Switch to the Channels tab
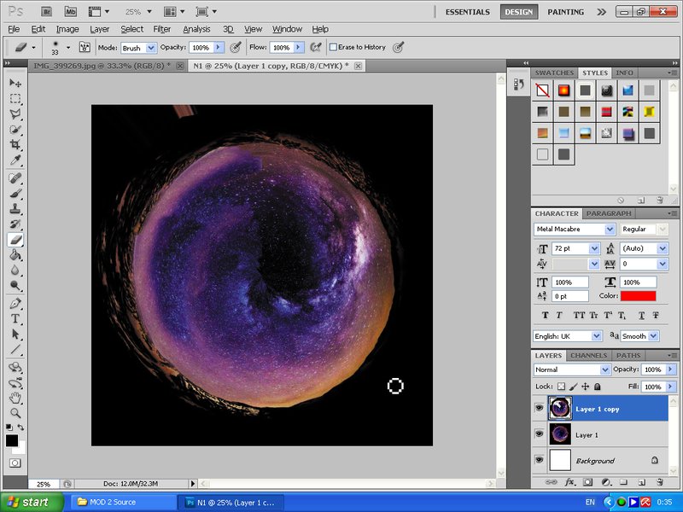The image size is (683, 512). pos(588,355)
